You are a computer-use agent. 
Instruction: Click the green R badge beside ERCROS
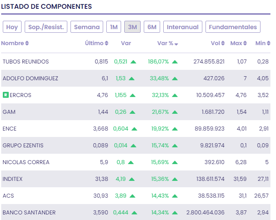point(6,95)
